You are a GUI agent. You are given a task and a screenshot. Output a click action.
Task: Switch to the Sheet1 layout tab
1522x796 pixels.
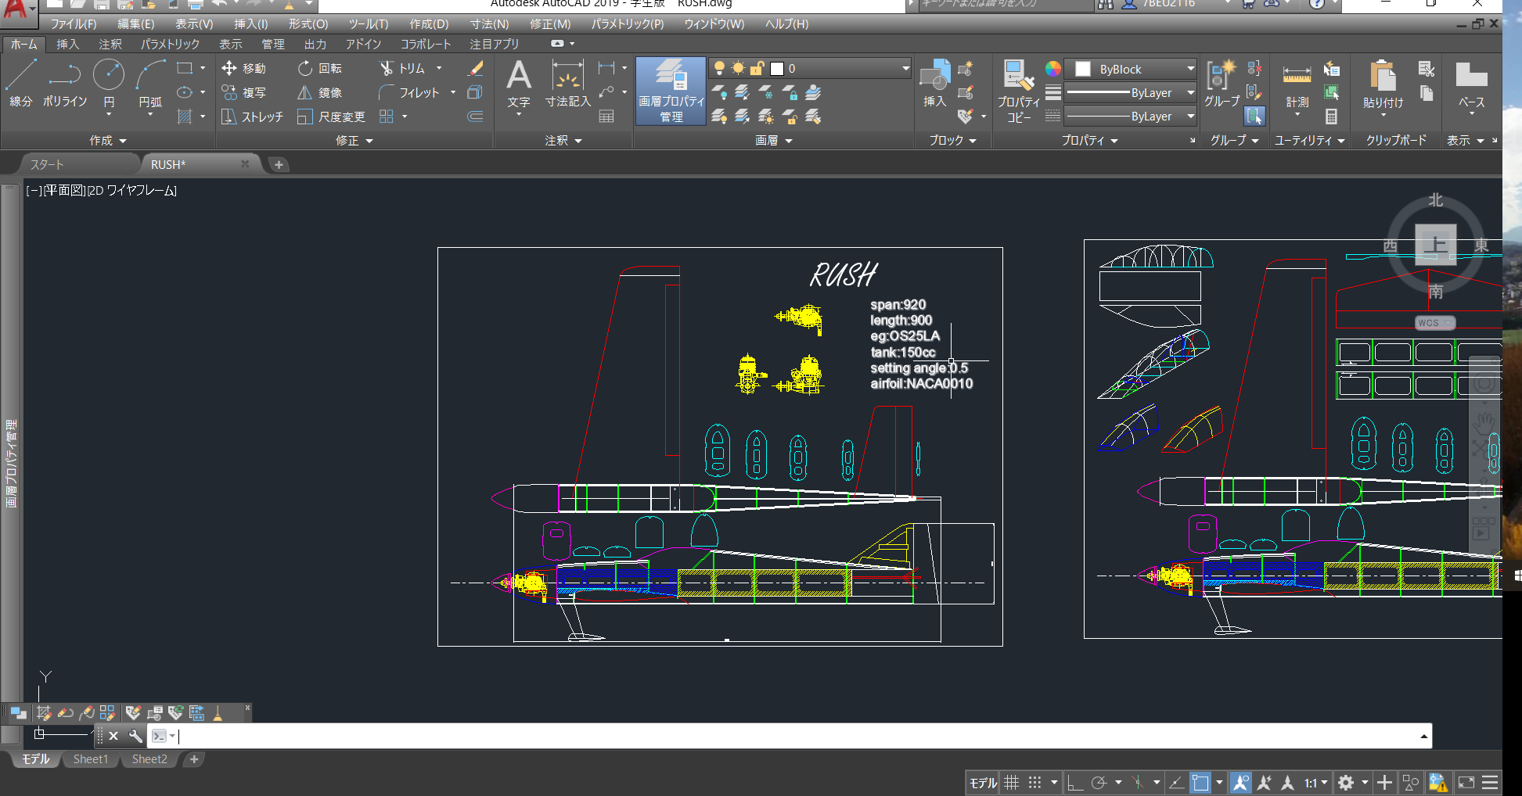tap(91, 759)
